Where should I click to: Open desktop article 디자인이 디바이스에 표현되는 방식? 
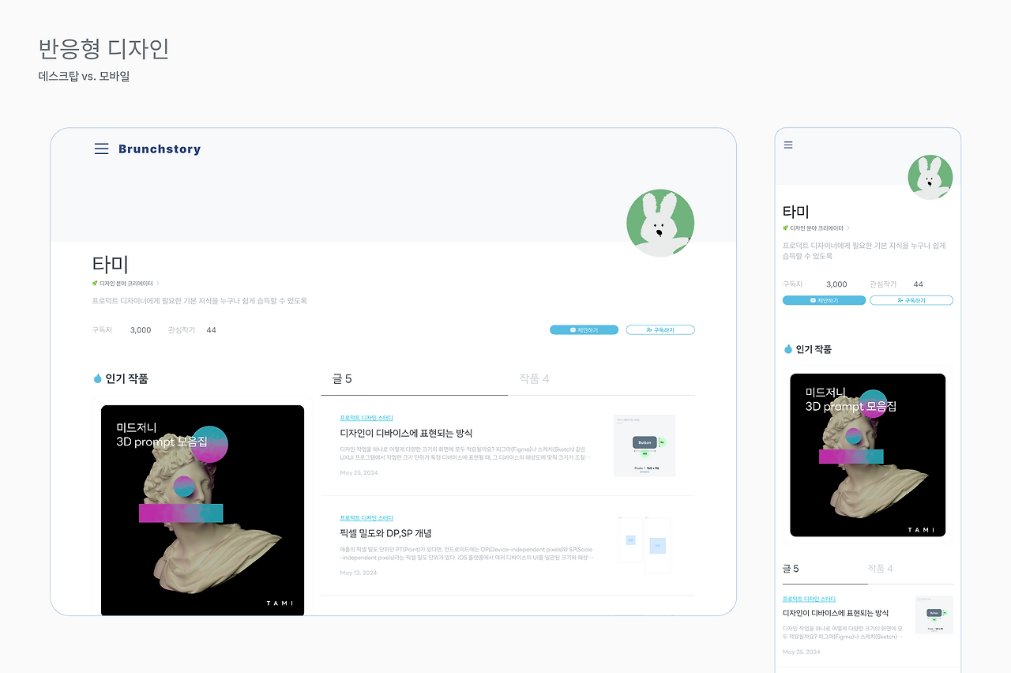pyautogui.click(x=406, y=433)
